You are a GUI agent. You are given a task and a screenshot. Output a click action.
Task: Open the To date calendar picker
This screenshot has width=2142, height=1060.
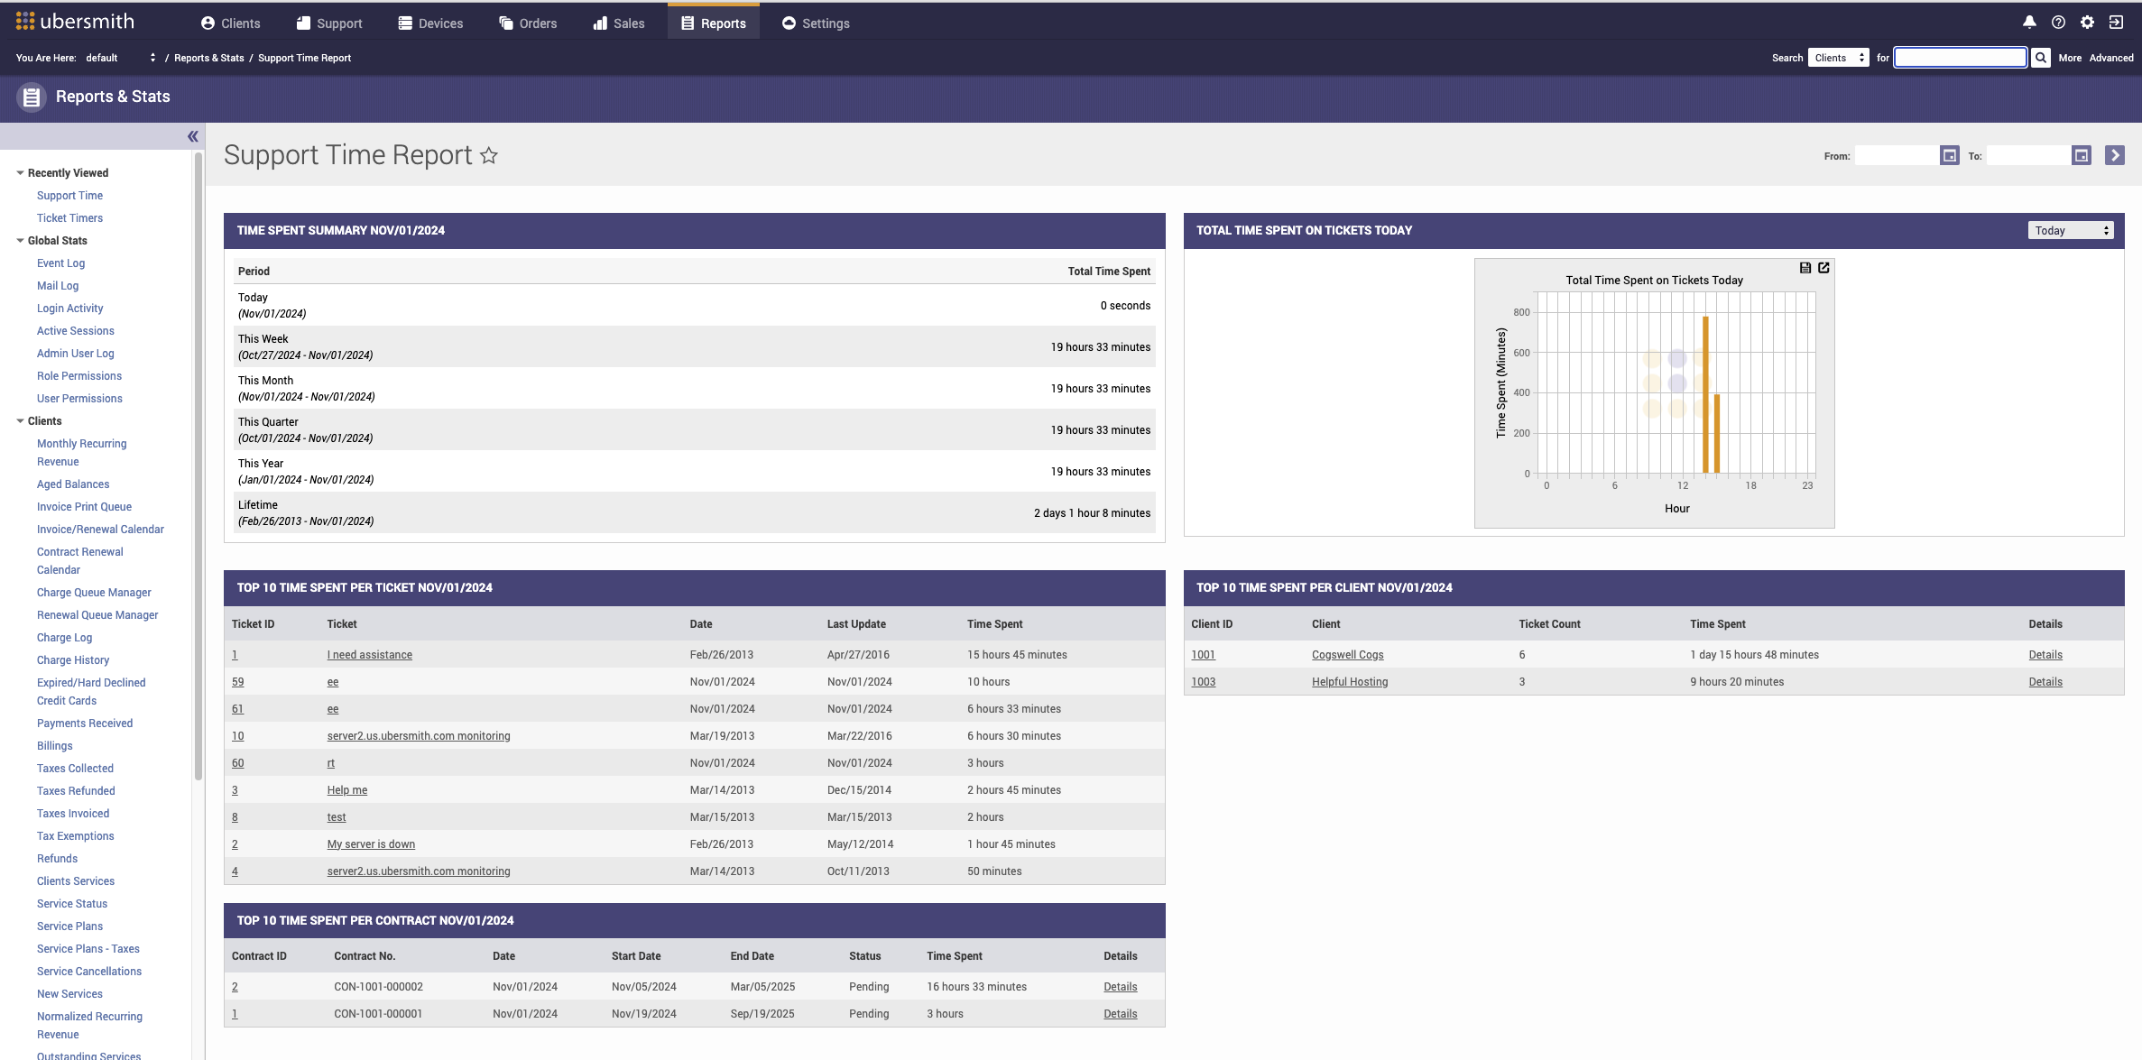pos(2082,156)
